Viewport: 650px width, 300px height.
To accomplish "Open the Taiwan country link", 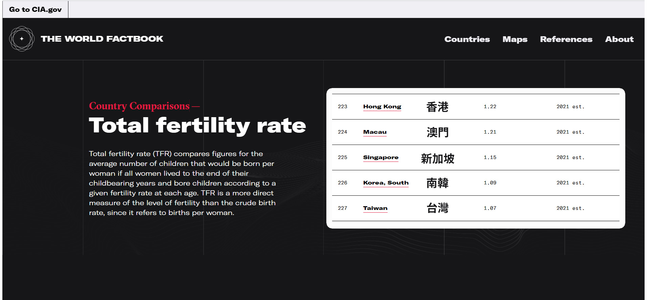I will 375,208.
